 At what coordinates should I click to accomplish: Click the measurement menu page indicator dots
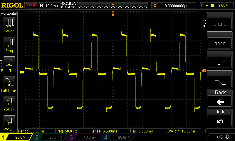tap(1, 63)
